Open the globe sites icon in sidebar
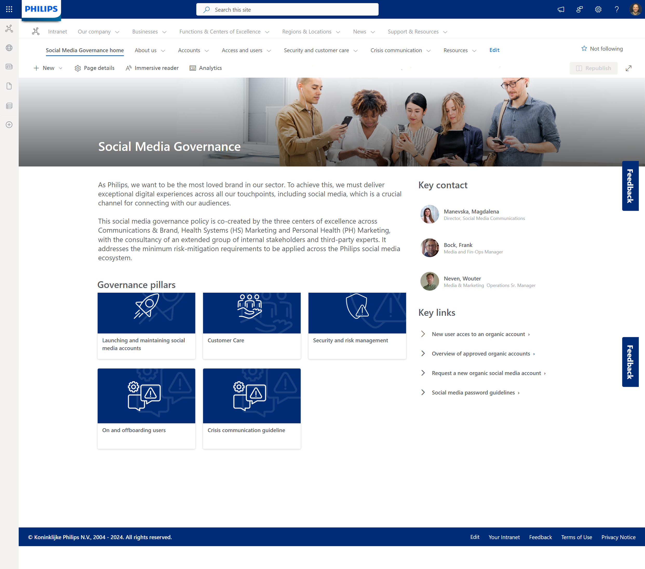Image resolution: width=645 pixels, height=569 pixels. pyautogui.click(x=9, y=48)
